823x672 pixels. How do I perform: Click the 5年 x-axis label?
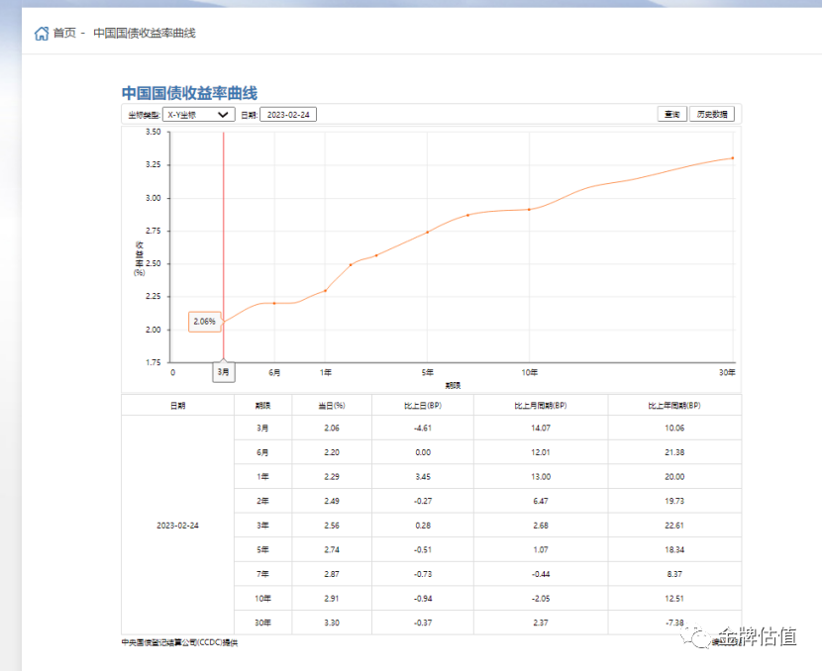tap(427, 372)
